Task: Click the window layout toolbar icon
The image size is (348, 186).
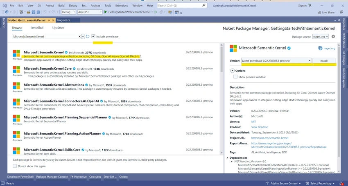Action: 177,12
